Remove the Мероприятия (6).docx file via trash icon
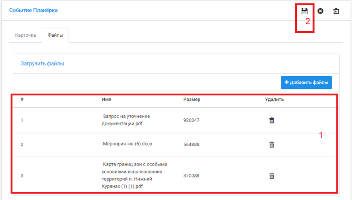This screenshot has width=352, height=200. pyautogui.click(x=272, y=144)
